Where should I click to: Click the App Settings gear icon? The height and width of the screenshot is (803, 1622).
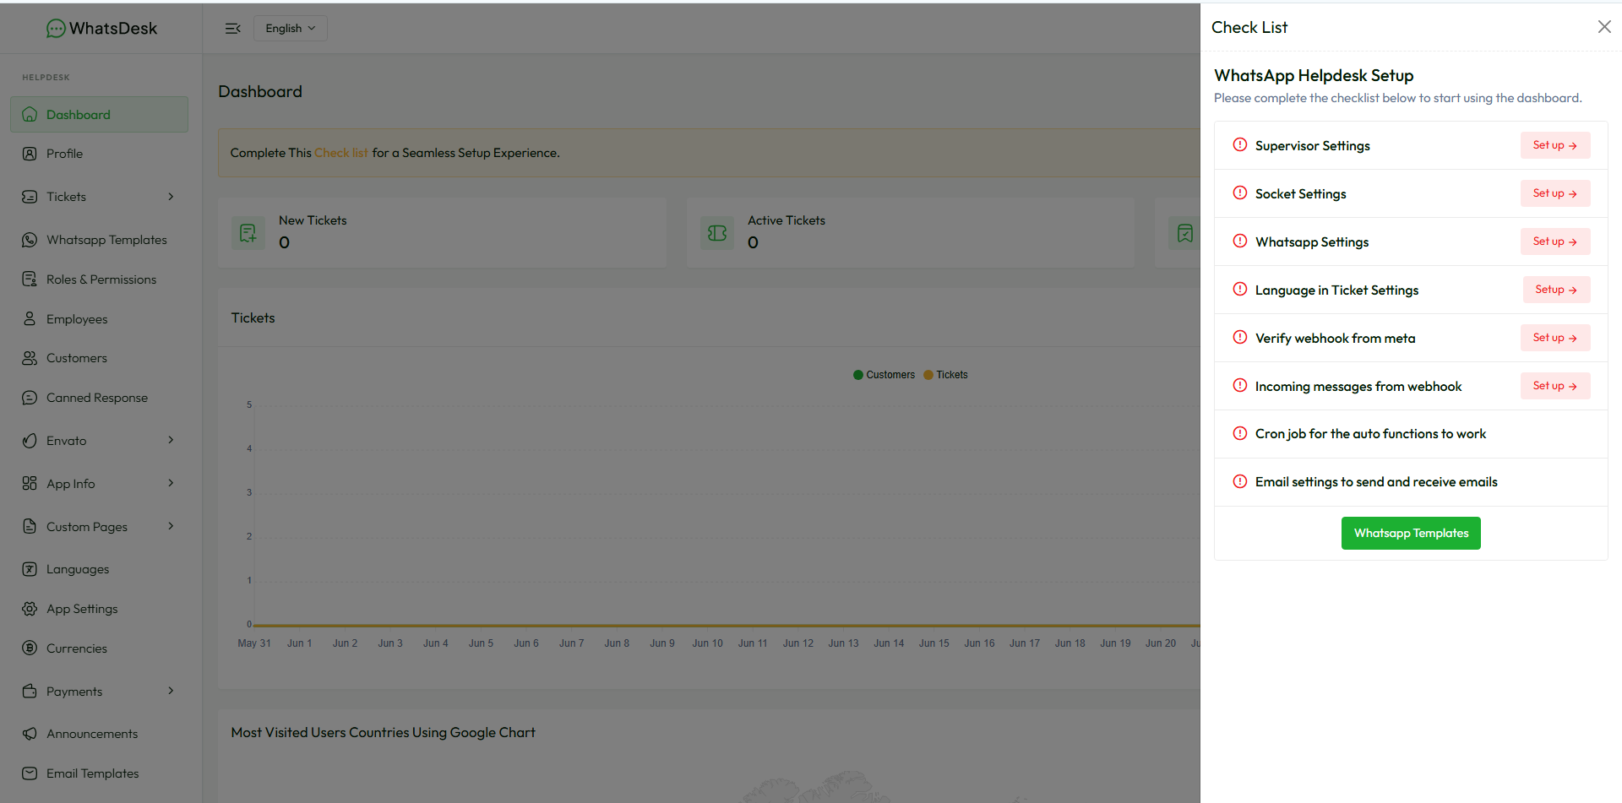(x=30, y=609)
